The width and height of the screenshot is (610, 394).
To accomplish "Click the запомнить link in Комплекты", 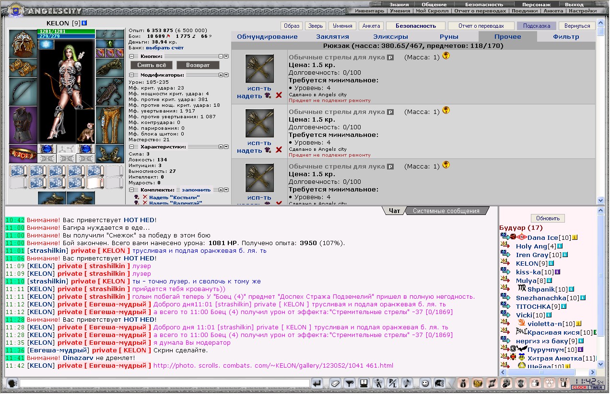I will coord(196,190).
